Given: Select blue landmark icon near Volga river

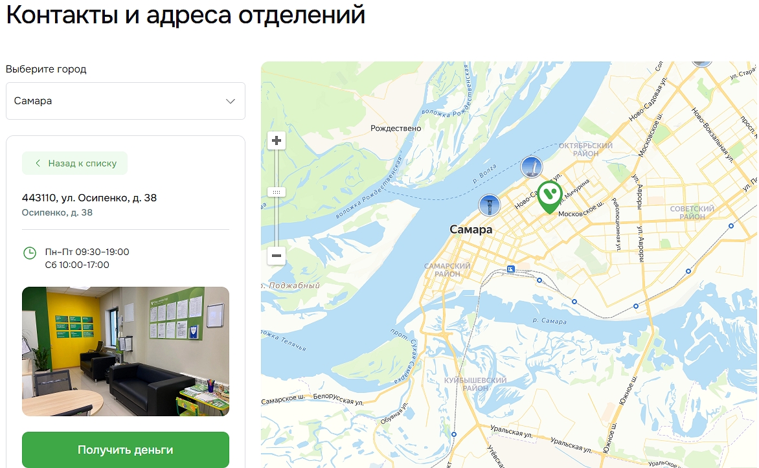Looking at the screenshot, I should [x=532, y=168].
